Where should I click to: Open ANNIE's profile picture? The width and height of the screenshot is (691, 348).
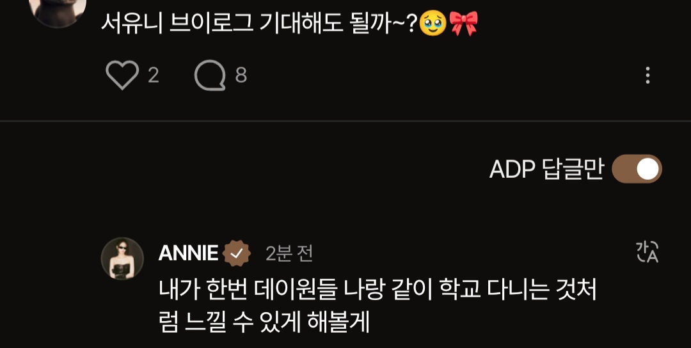tap(122, 258)
